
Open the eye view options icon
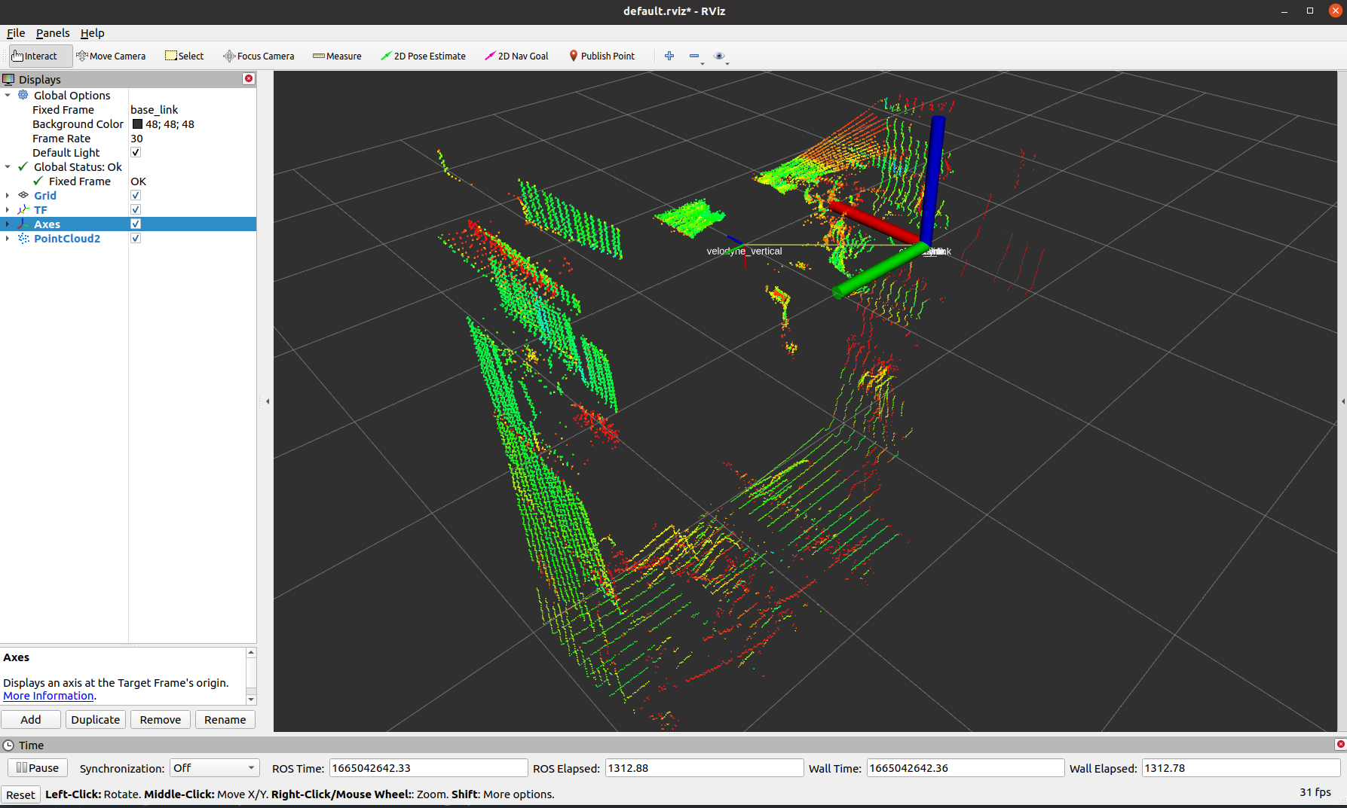(x=719, y=56)
